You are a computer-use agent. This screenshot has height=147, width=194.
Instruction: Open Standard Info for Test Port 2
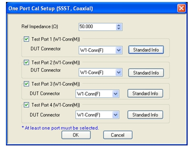point(146,73)
